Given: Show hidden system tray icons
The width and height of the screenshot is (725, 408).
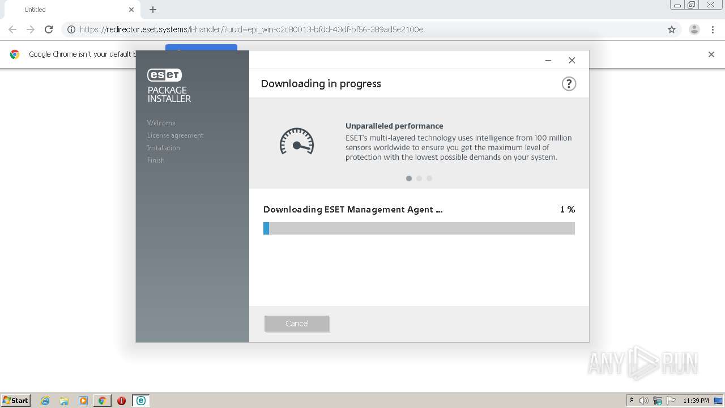Looking at the screenshot, I should pos(632,401).
